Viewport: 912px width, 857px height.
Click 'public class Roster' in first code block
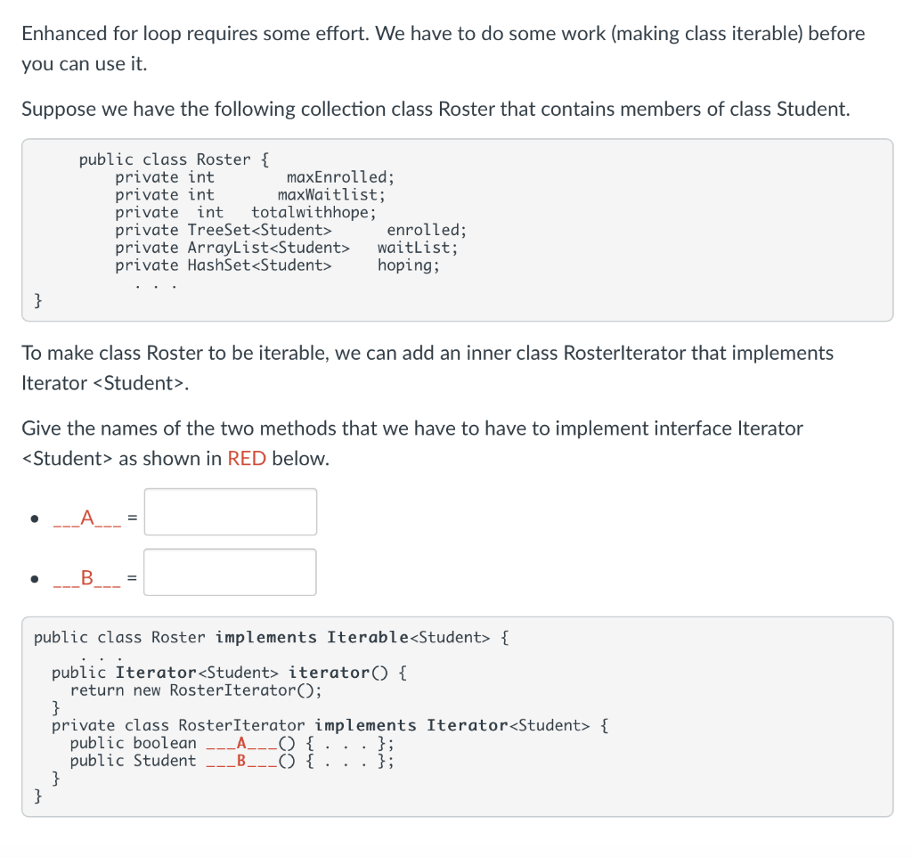(x=163, y=159)
